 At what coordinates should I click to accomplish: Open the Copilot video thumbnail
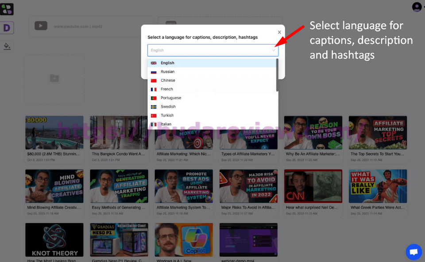184,240
